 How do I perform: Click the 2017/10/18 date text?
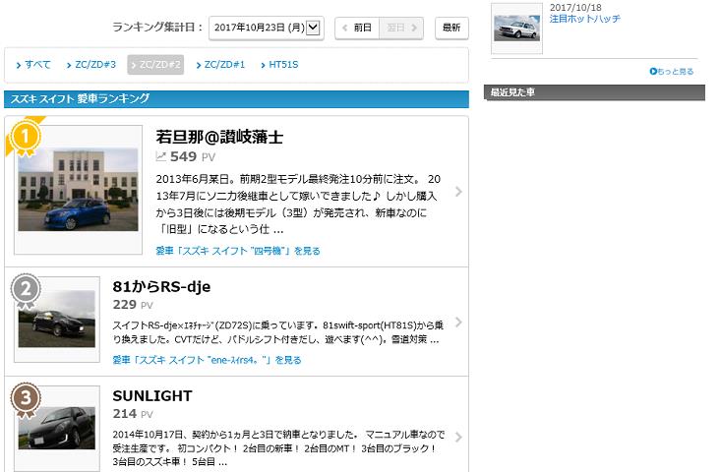575,8
